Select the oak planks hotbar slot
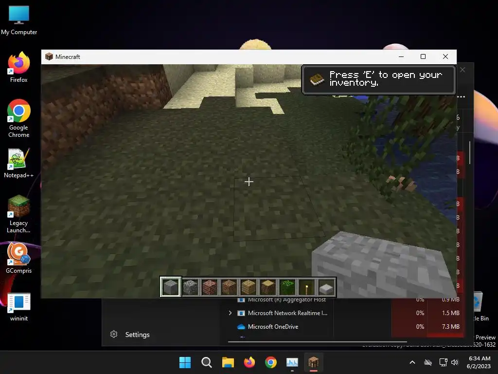Screen dimensions: 498x374 pos(249,287)
